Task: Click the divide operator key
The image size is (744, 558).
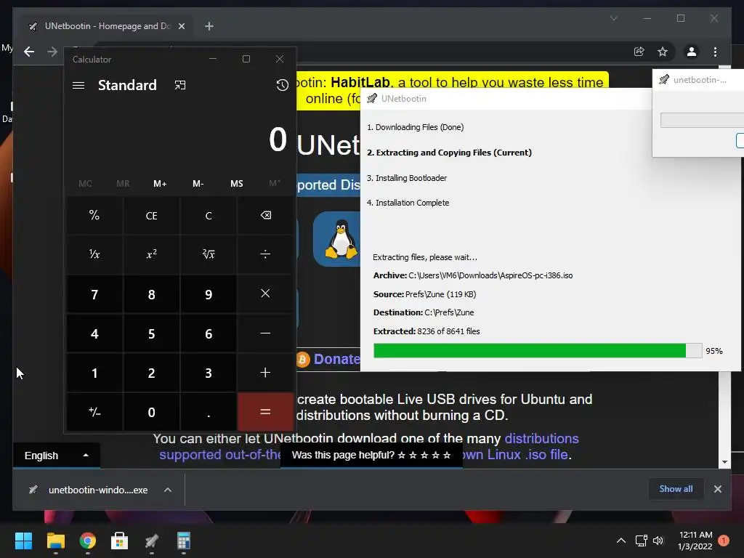Action: click(265, 254)
